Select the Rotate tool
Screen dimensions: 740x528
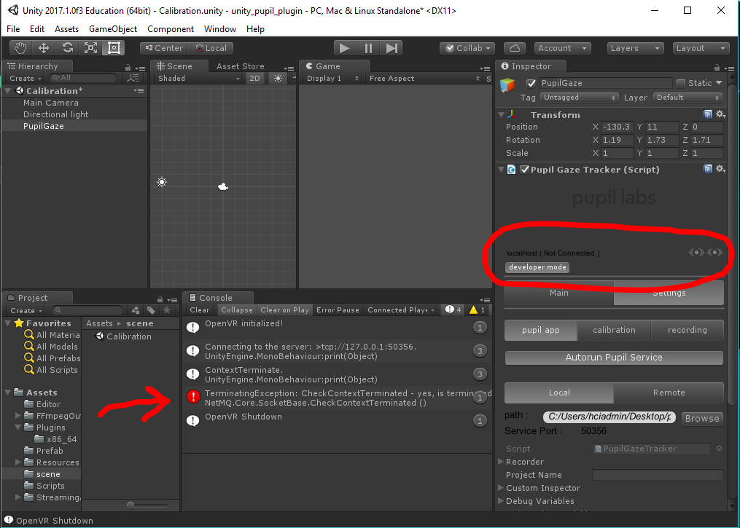pyautogui.click(x=67, y=48)
